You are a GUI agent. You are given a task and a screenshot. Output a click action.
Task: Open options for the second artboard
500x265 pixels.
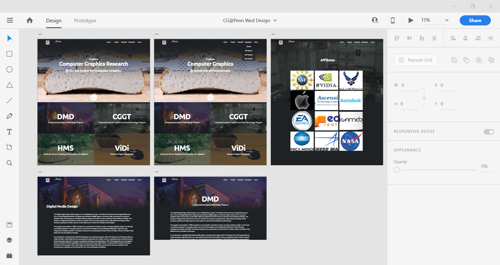click(157, 34)
